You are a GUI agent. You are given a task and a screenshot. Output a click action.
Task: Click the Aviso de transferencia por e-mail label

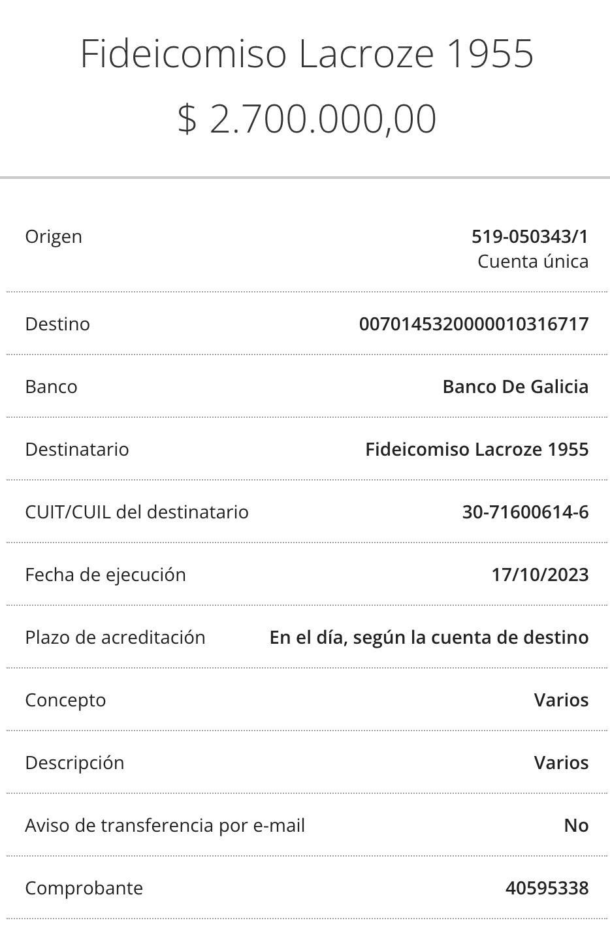coord(165,825)
